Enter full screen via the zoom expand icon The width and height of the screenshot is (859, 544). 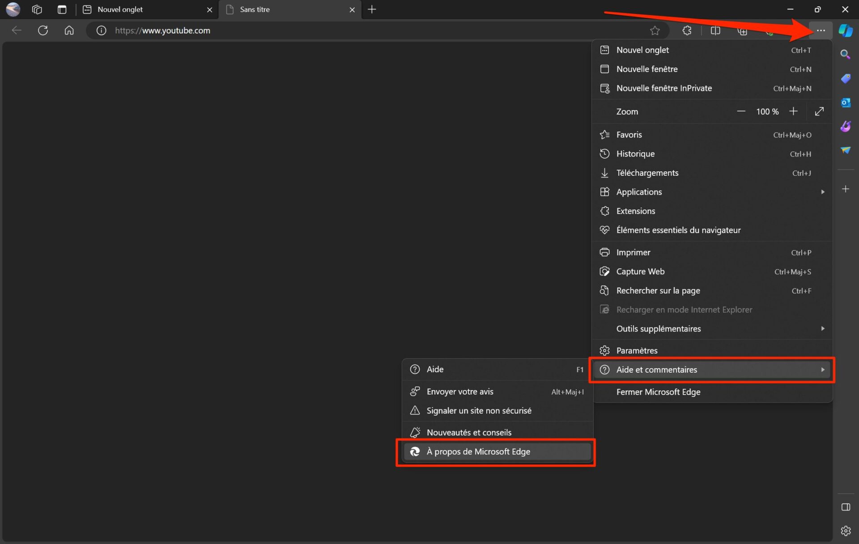click(x=819, y=111)
